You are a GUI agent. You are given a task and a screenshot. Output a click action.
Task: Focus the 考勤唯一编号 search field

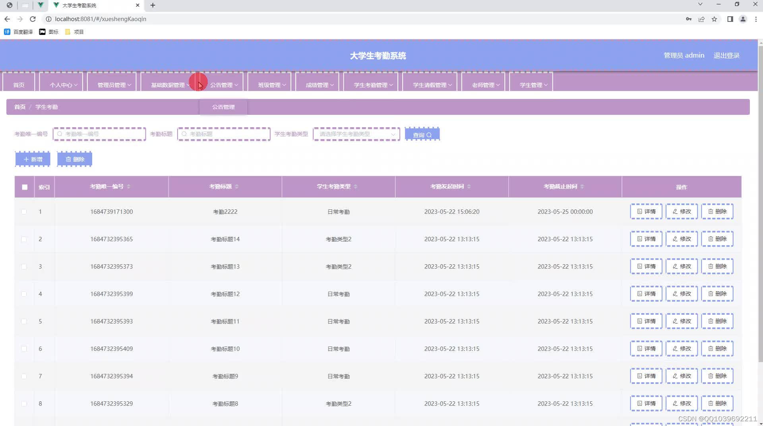point(99,134)
